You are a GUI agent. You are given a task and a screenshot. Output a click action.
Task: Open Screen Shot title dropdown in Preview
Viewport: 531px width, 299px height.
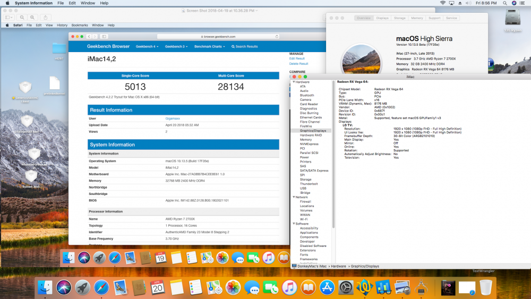[256, 11]
